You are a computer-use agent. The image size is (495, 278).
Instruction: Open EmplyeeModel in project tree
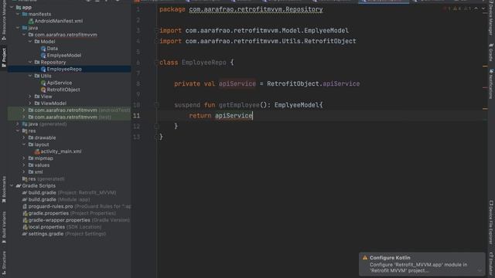[x=63, y=56]
